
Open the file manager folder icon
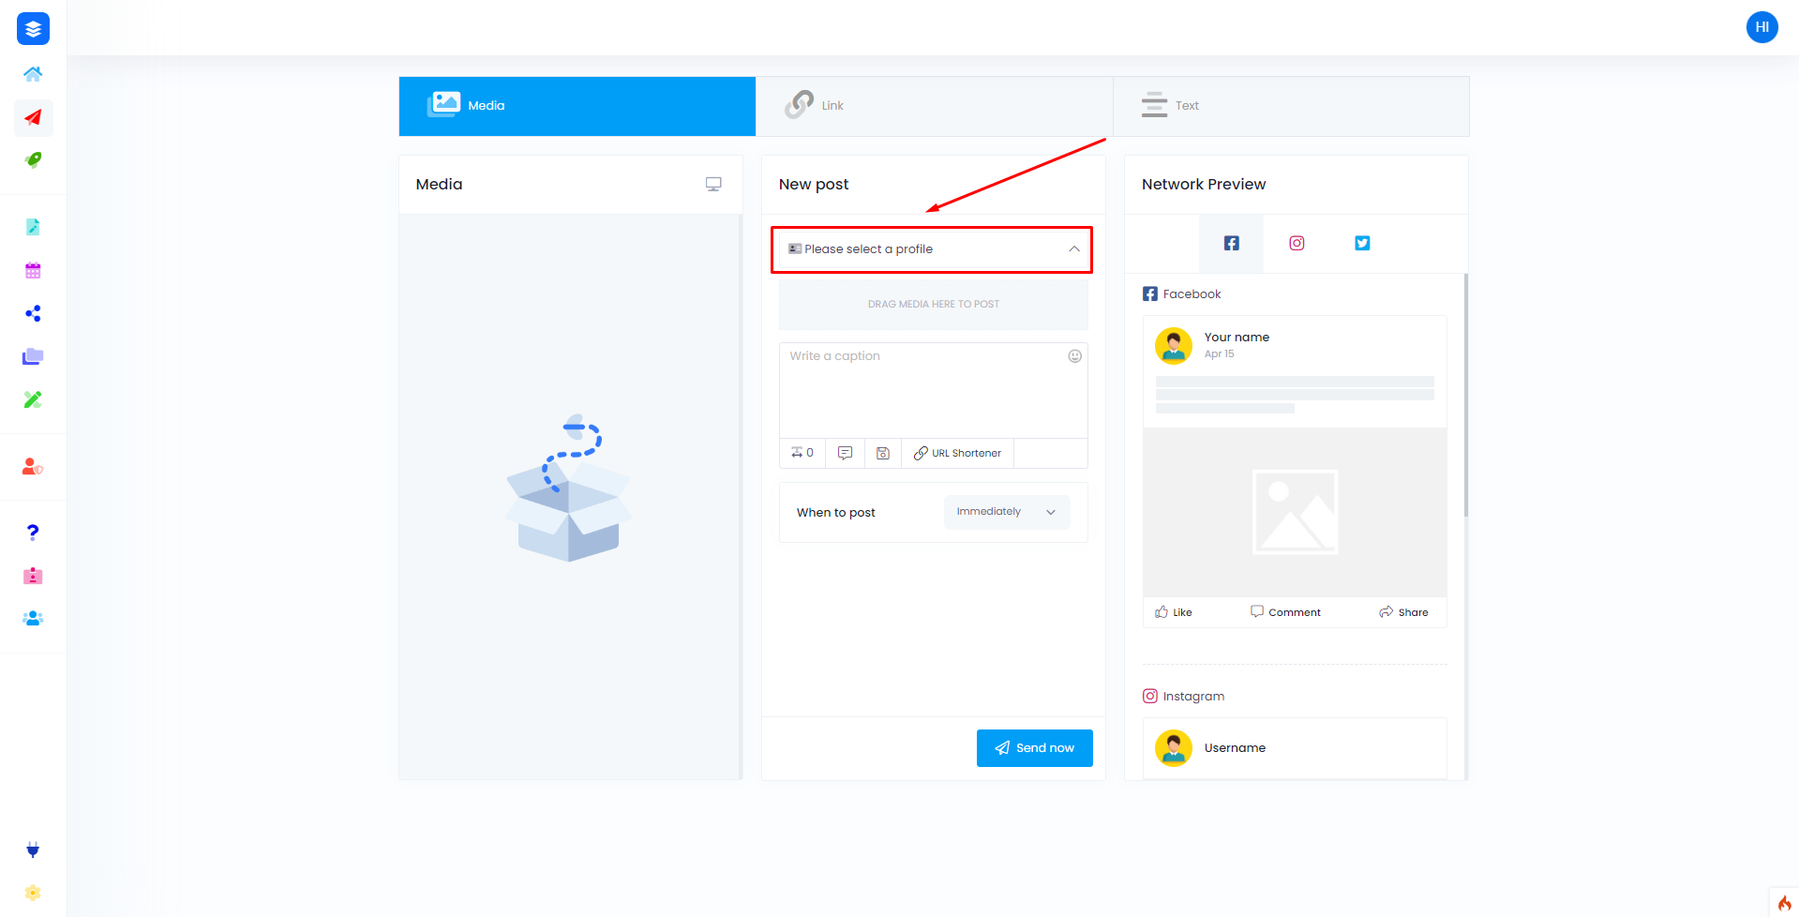pyautogui.click(x=33, y=356)
